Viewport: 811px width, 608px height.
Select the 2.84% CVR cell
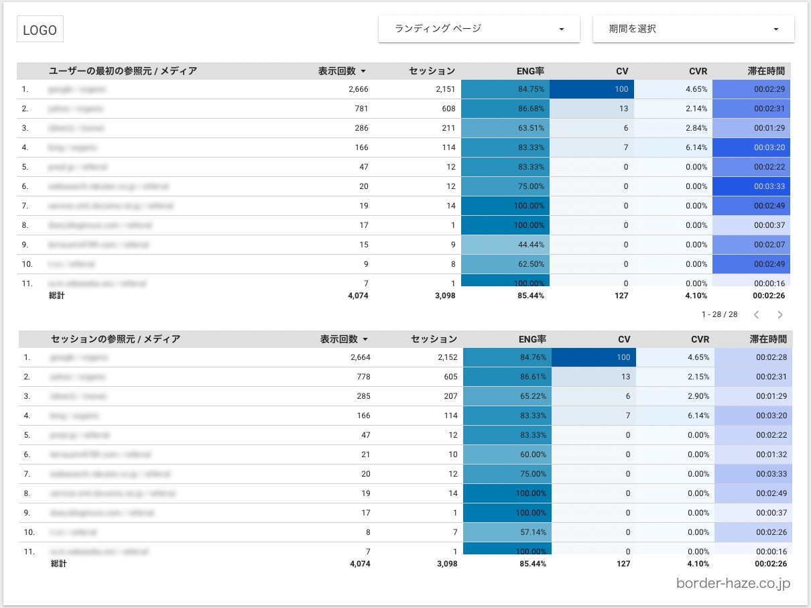tap(673, 128)
